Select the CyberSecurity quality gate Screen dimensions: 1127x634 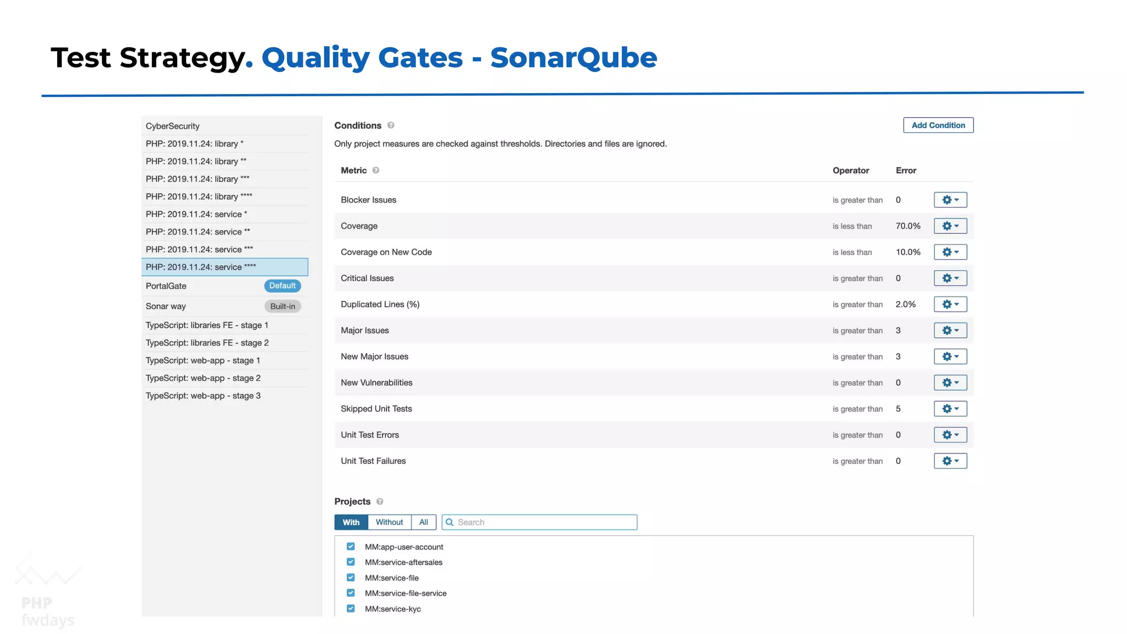coord(225,126)
